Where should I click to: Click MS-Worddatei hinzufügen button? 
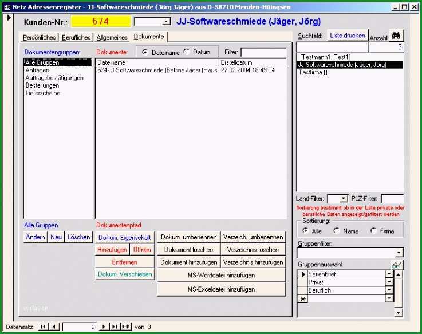[221, 276]
